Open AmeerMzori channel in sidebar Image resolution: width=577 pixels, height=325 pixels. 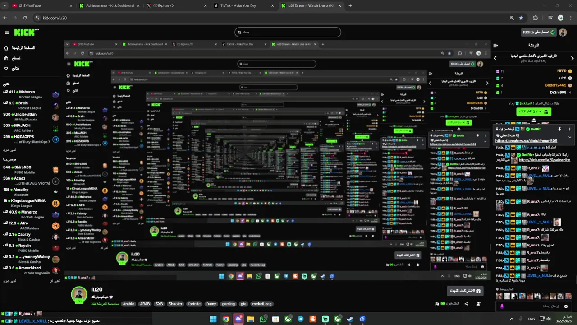(31, 270)
